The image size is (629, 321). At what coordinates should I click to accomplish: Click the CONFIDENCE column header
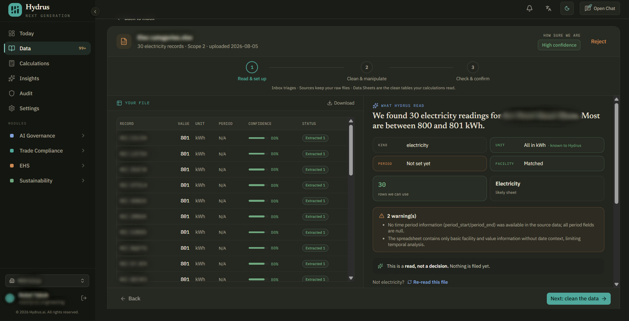click(260, 124)
